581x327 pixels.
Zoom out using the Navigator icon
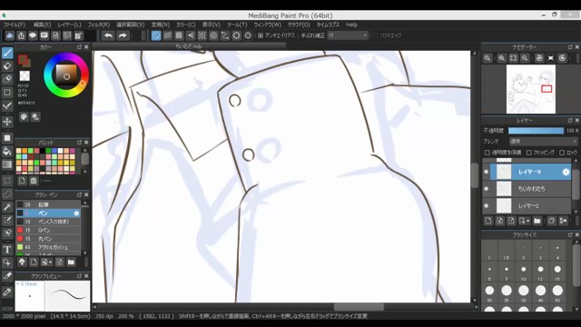point(525,58)
